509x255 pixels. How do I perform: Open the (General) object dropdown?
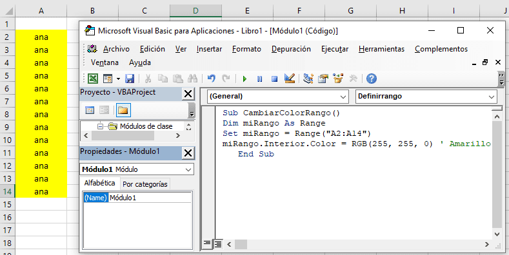[x=343, y=97]
